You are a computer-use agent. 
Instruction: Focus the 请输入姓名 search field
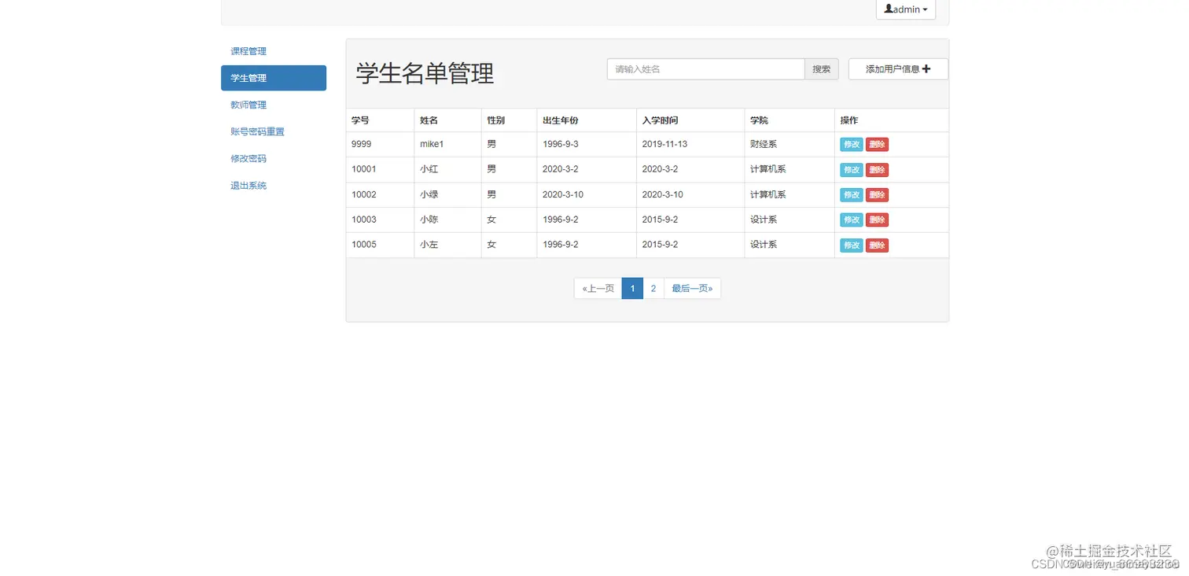pyautogui.click(x=705, y=69)
